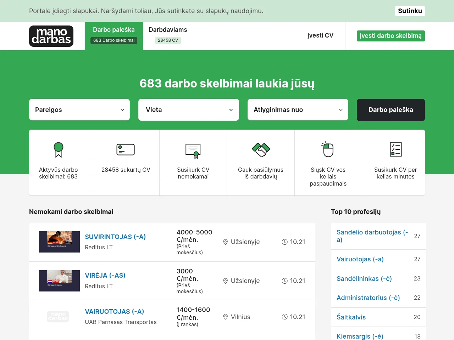Click the Siųsk CV vos keliais paspaudimais text
The height and width of the screenshot is (340, 454).
pos(328,177)
